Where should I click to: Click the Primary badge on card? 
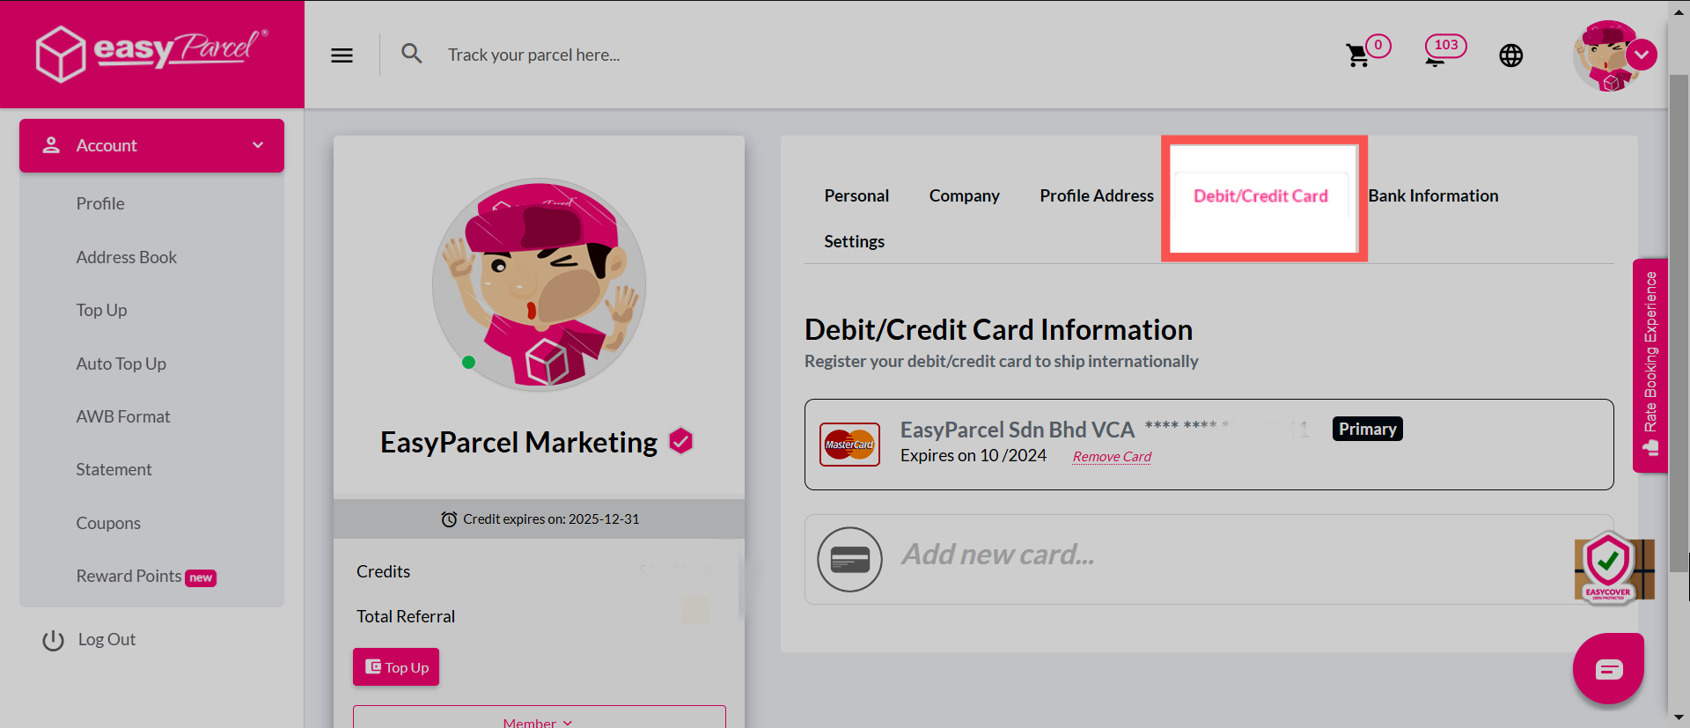click(x=1367, y=429)
